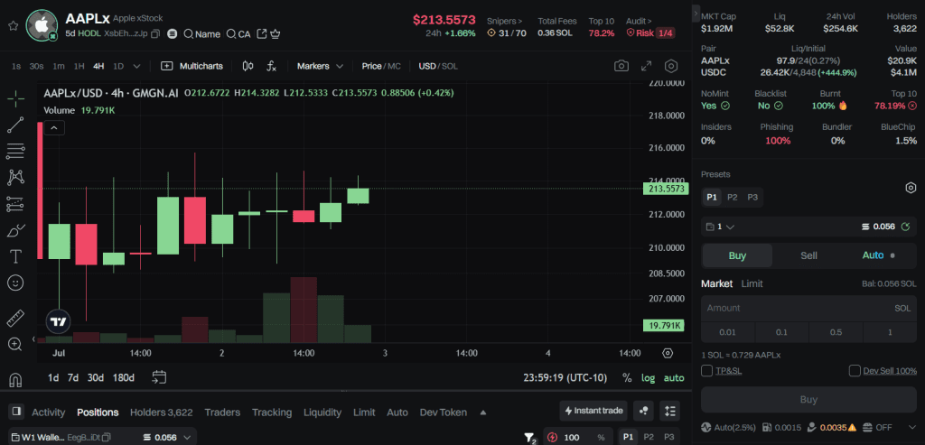The height and width of the screenshot is (445, 925).
Task: Select the ruler measure tool
Action: pyautogui.click(x=15, y=319)
